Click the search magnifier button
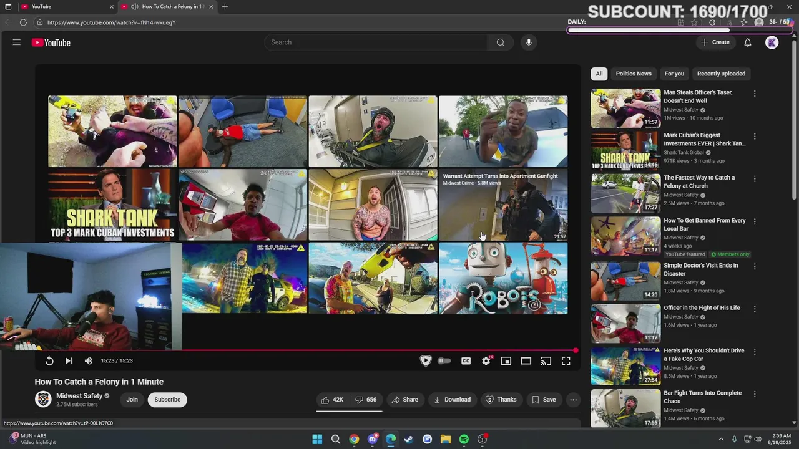799x449 pixels. tap(500, 42)
